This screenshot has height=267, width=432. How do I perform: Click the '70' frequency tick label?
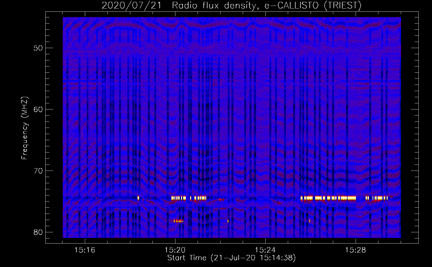[x=38, y=171]
